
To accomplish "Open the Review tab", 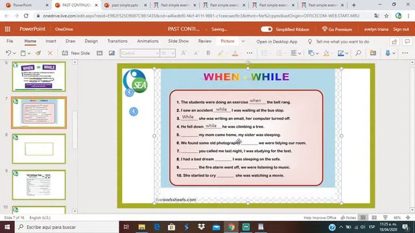I will coord(205,41).
